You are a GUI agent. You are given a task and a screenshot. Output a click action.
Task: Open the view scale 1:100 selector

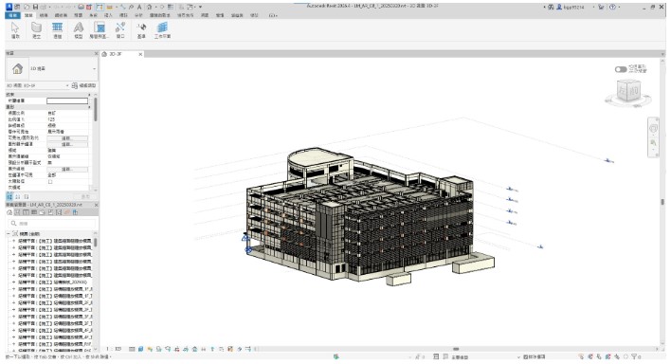coord(114,349)
